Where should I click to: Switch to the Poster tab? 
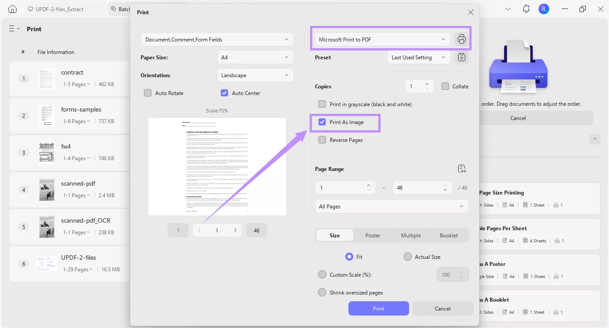[x=373, y=235]
